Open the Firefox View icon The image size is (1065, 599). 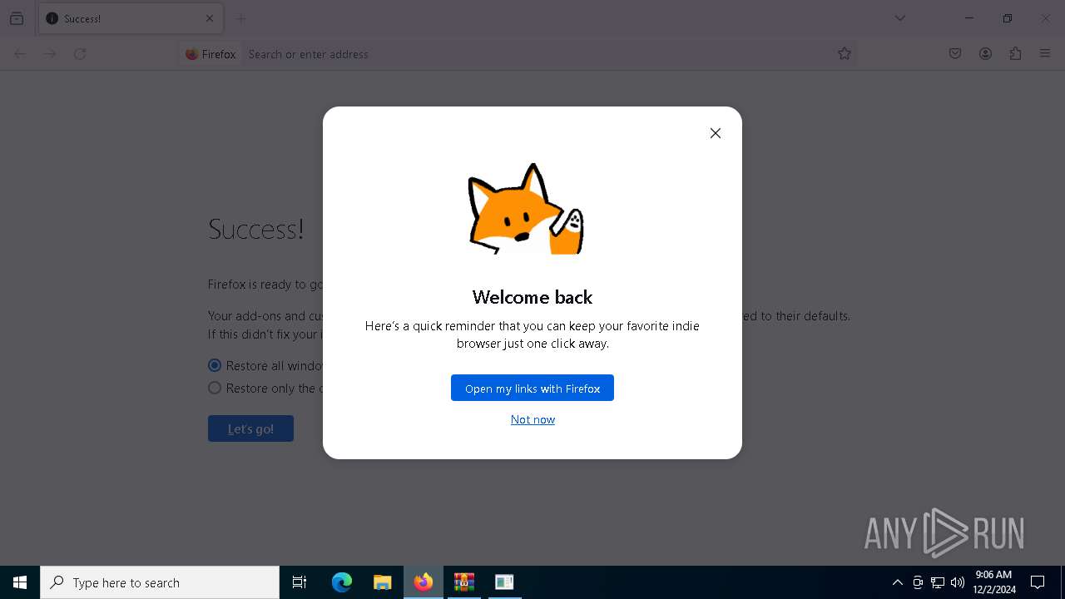point(17,18)
